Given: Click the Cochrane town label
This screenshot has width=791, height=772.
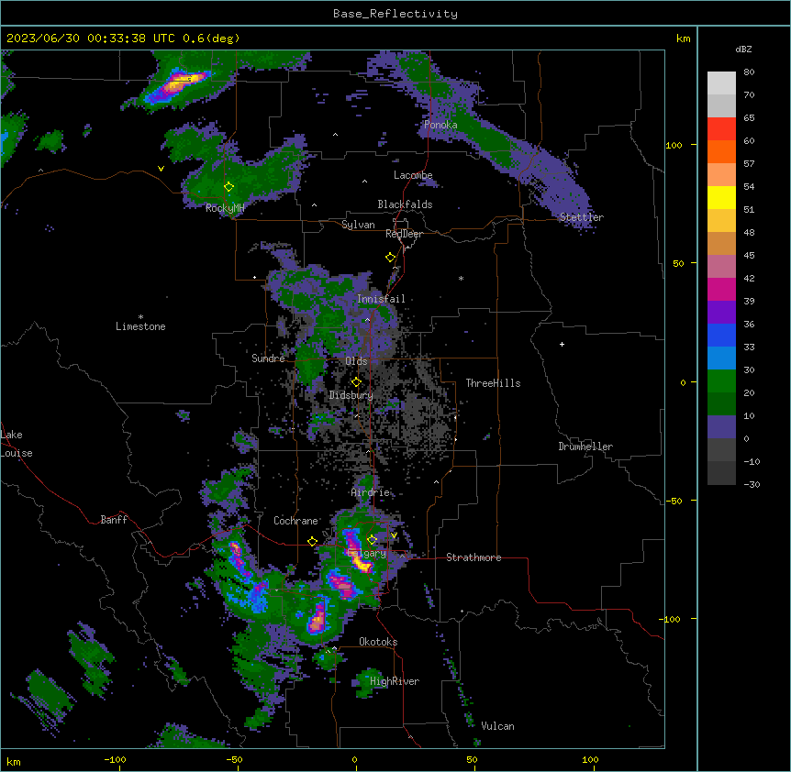Looking at the screenshot, I should (295, 521).
